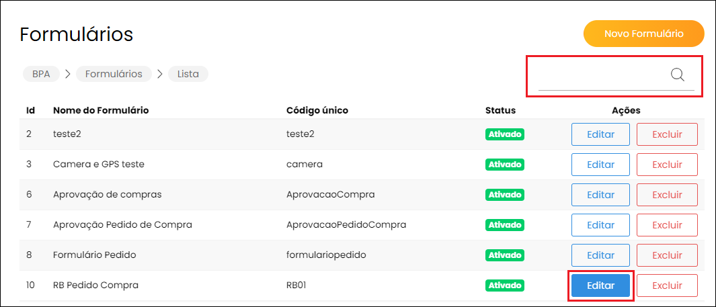
Task: Edit the teste2 form
Action: coord(600,134)
